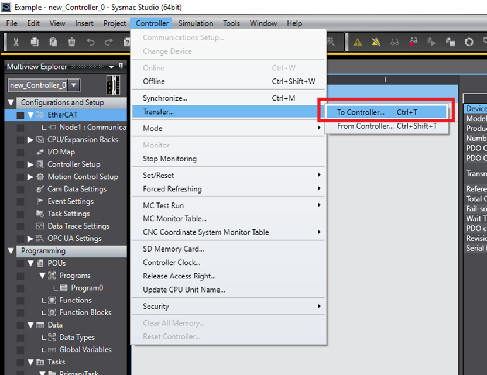Viewport: 487px width, 375px height.
Task: Expand the CPU/Expansion Racks tree node
Action: [30, 140]
